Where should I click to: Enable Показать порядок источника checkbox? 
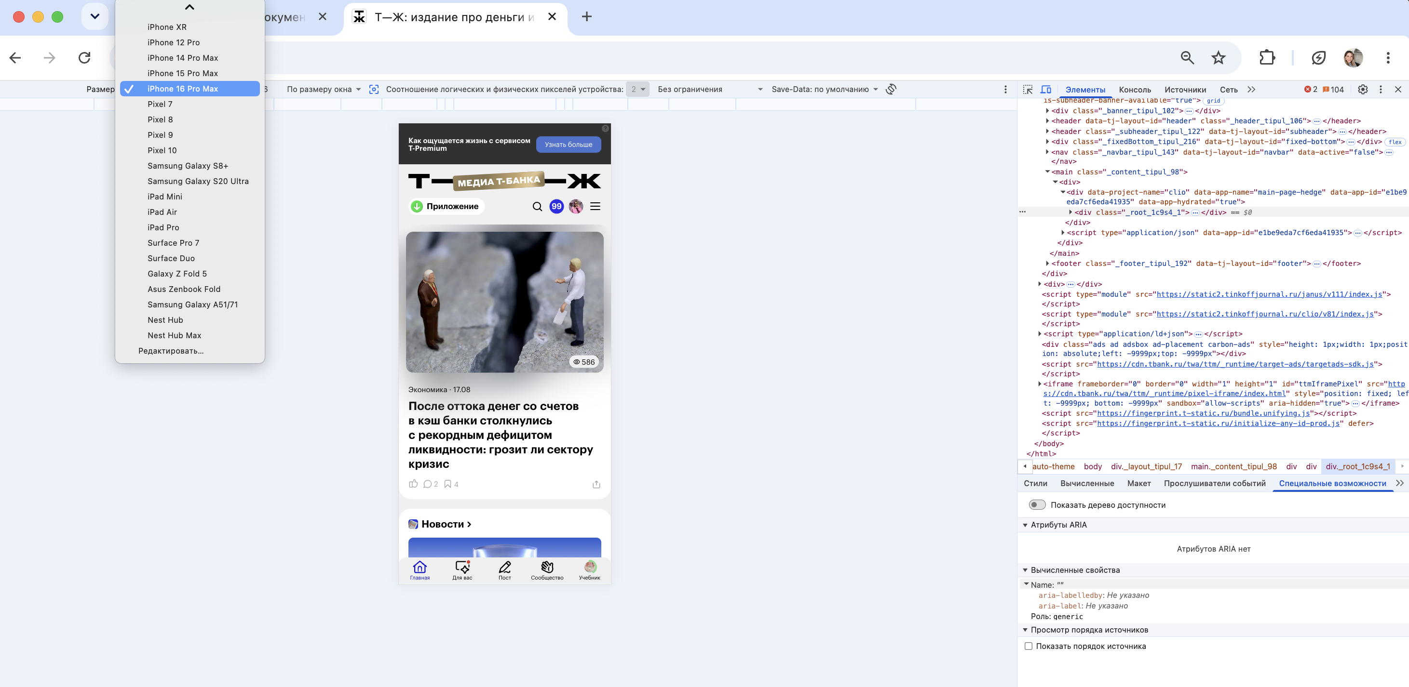point(1029,646)
